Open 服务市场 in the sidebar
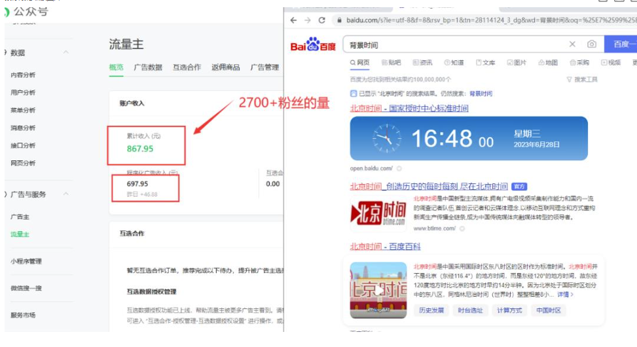The height and width of the screenshot is (347, 637). [x=23, y=315]
